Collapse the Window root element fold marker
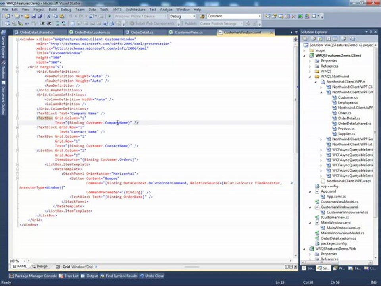The image size is (381, 286). (x=17, y=39)
